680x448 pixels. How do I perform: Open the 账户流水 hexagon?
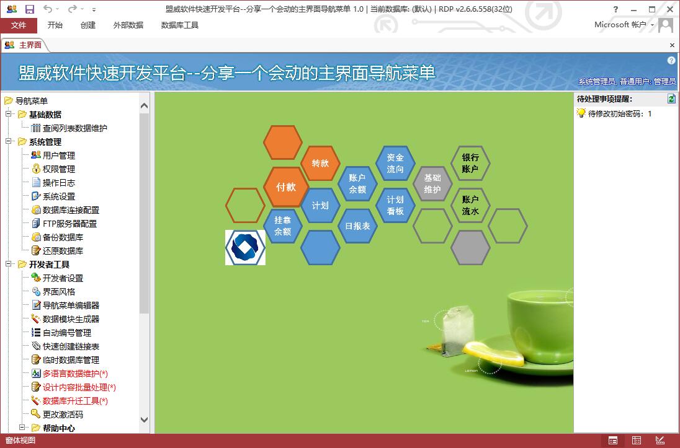click(470, 205)
